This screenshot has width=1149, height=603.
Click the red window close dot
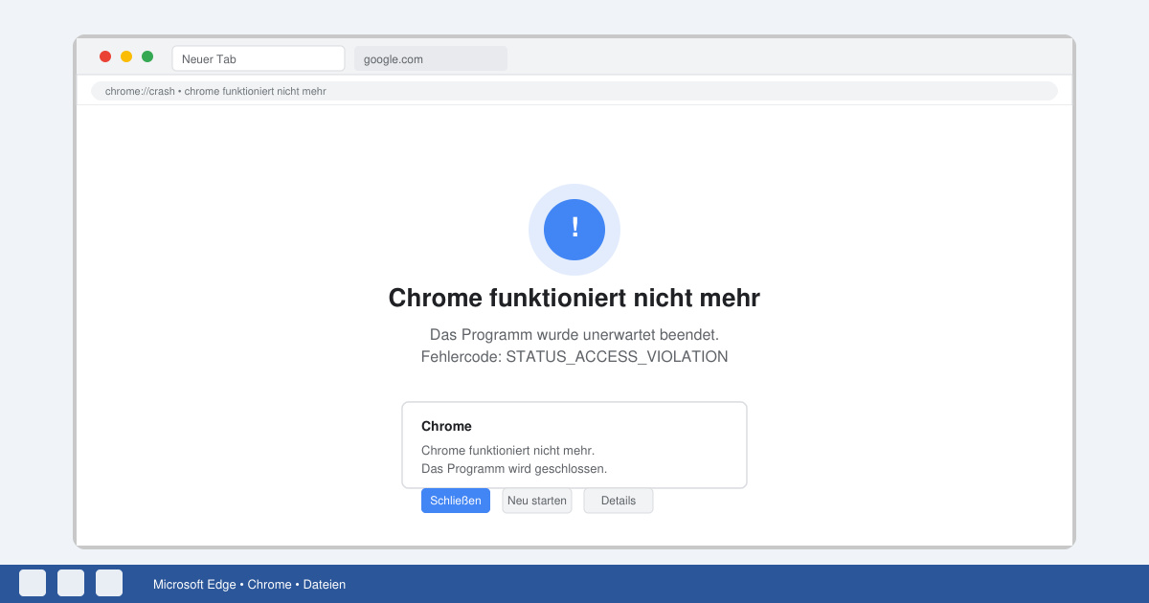(105, 56)
